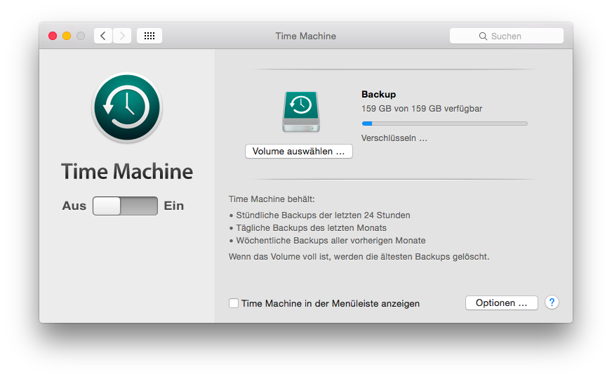612x379 pixels.
Task: Click the backup encryption progress bar
Action: [x=444, y=124]
